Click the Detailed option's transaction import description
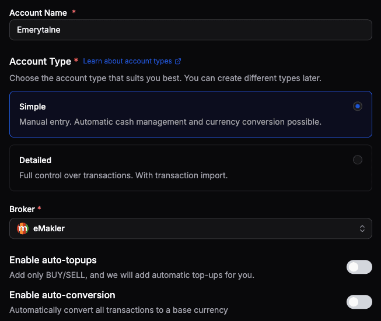 click(123, 175)
